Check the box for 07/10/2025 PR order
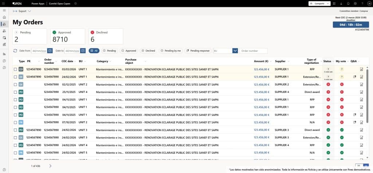Viewport: 373px width, 173px height. [x=15, y=122]
